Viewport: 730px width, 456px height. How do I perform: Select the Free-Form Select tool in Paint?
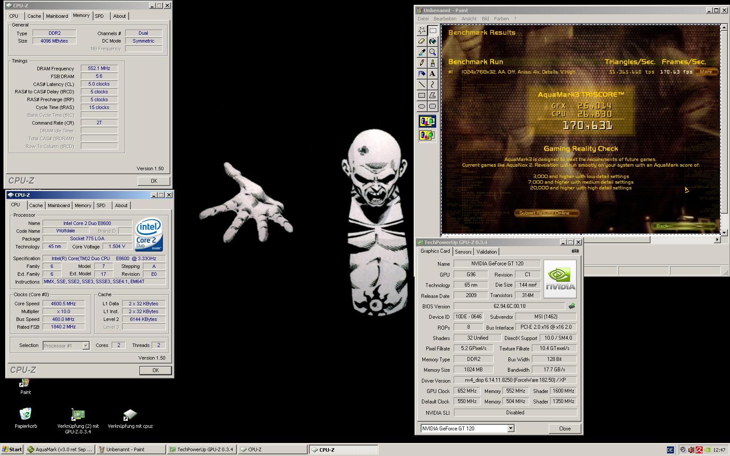[x=421, y=30]
